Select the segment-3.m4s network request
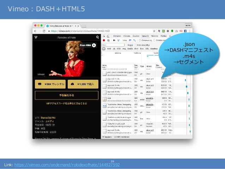 pyautogui.click(x=146, y=86)
